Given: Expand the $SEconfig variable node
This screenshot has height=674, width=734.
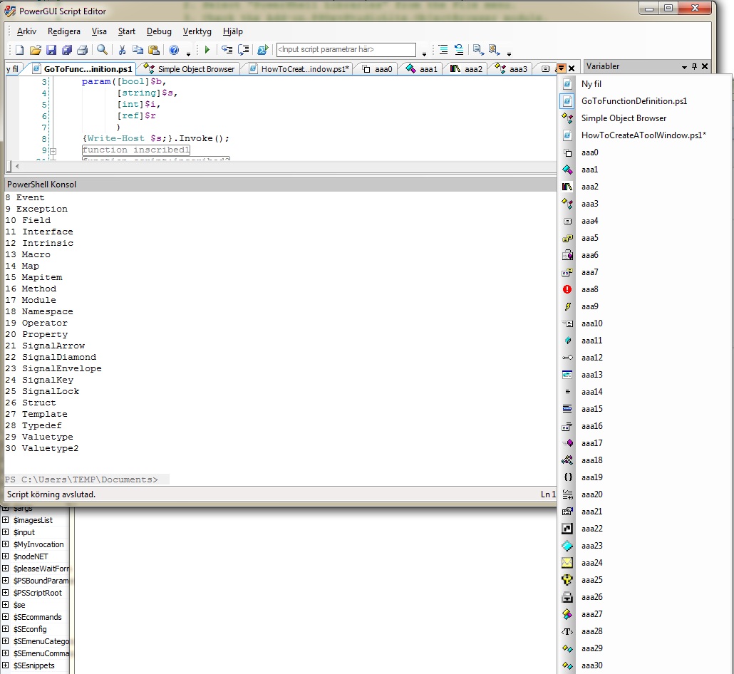Looking at the screenshot, I should (x=6, y=629).
